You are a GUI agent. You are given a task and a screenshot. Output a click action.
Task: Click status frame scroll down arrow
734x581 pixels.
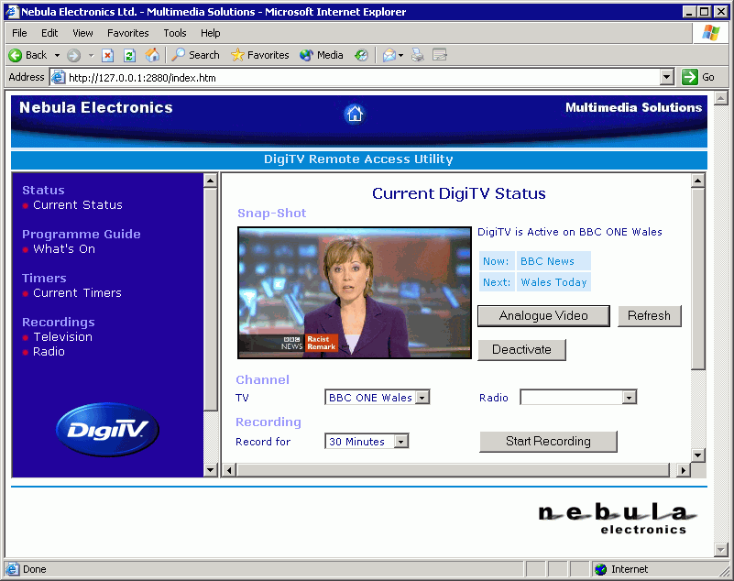697,455
